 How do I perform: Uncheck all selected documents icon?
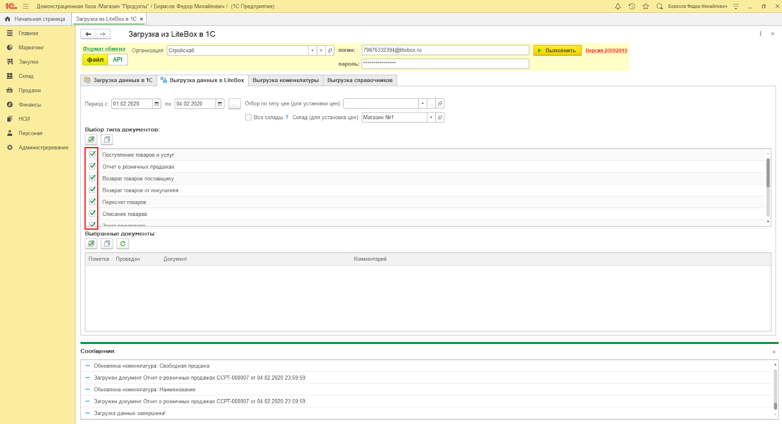[x=107, y=244]
